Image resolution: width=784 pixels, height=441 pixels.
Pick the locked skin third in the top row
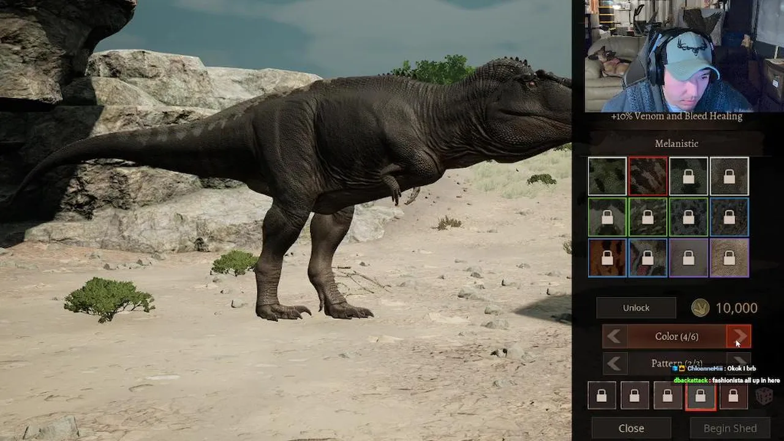pyautogui.click(x=688, y=176)
